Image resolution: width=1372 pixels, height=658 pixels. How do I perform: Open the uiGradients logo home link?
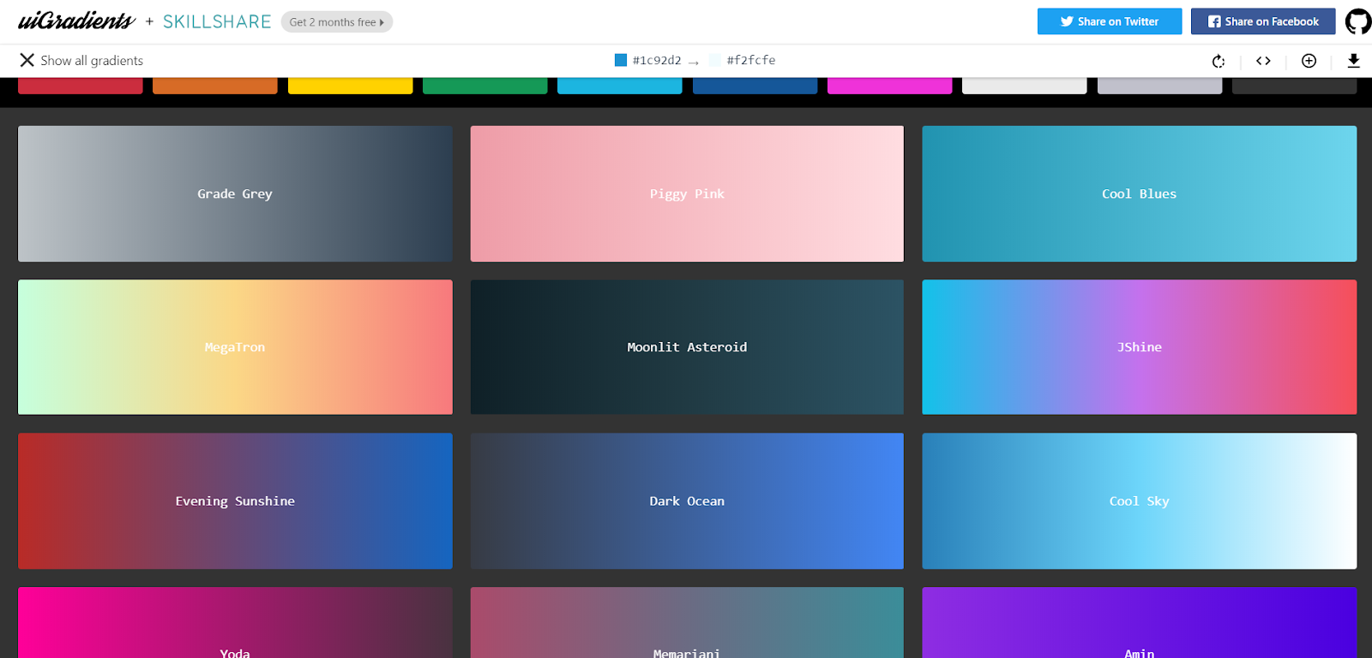76,21
